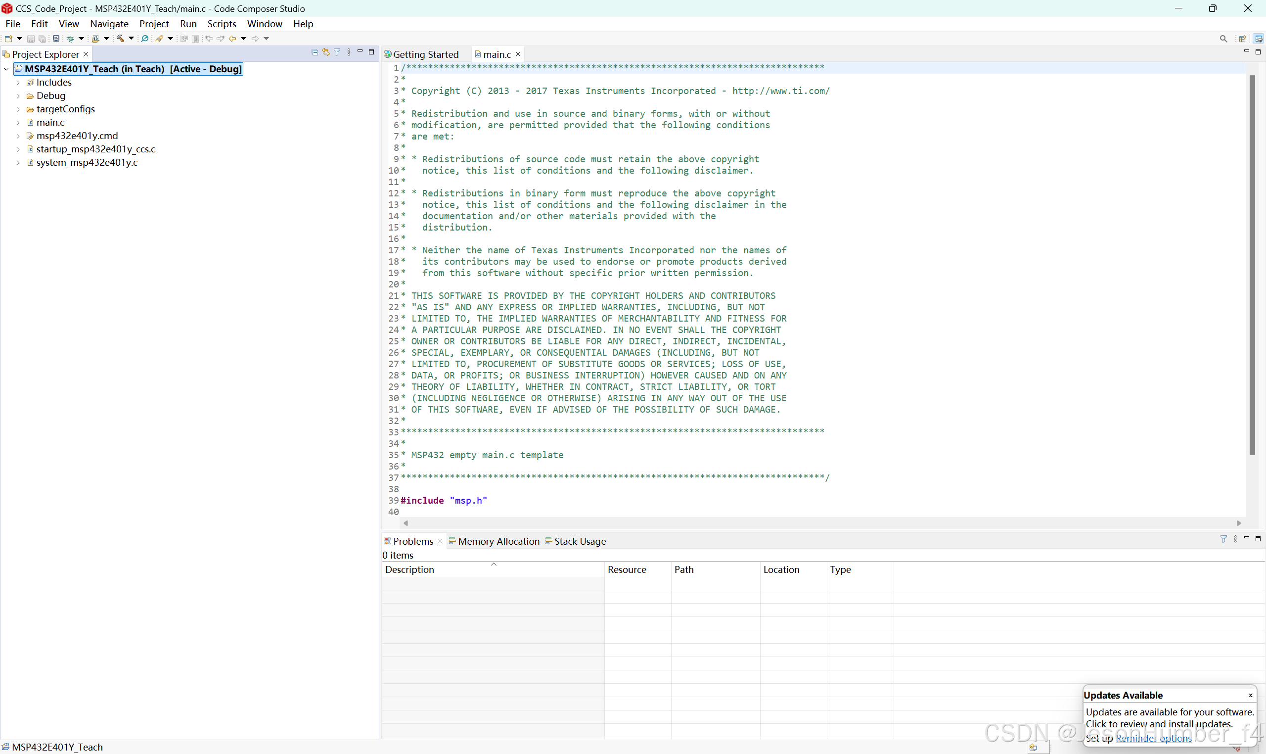
Task: Launch a debug session with the bug icon
Action: (71, 39)
